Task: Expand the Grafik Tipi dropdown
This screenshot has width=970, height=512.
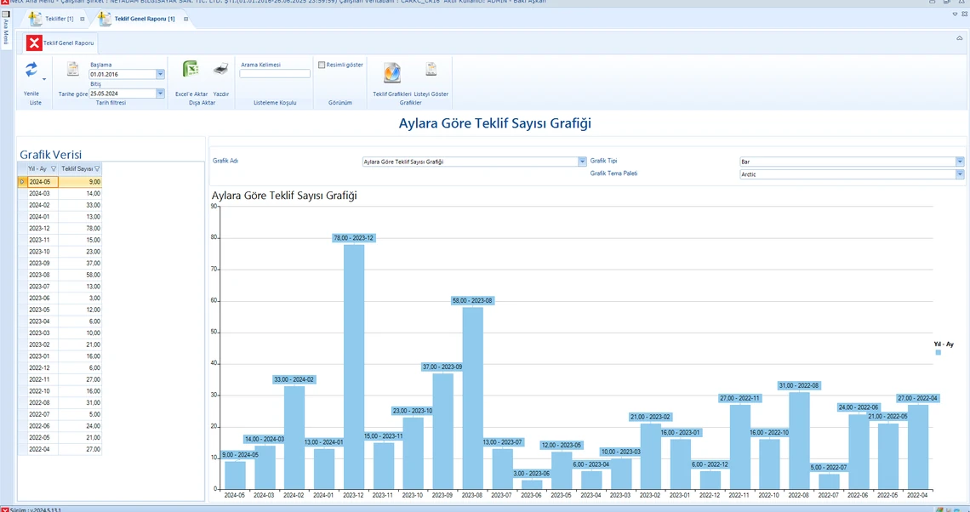Action: pyautogui.click(x=960, y=162)
